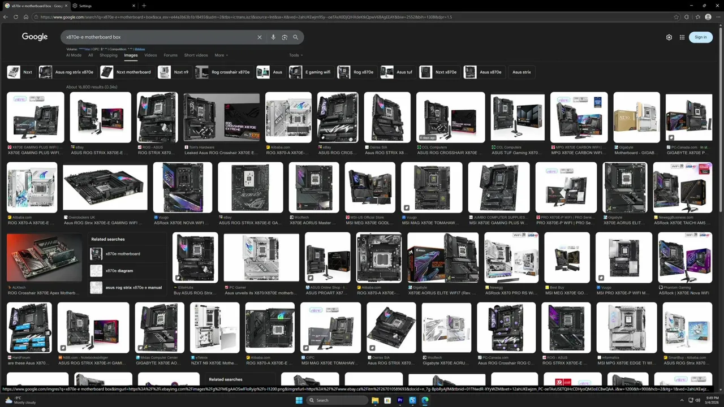Open File Explorer from the taskbar
The width and height of the screenshot is (724, 407).
[374, 400]
